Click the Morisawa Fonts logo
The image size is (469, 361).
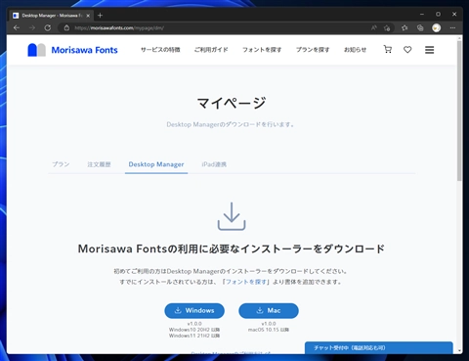[72, 50]
